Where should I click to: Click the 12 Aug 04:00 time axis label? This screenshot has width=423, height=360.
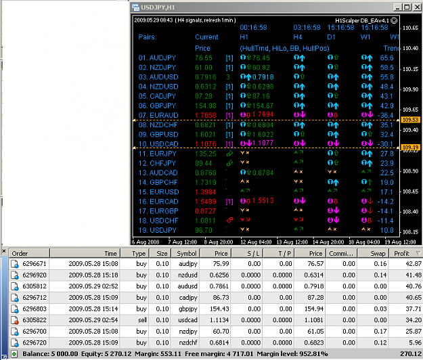256,242
